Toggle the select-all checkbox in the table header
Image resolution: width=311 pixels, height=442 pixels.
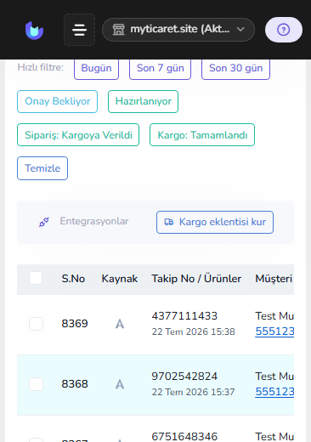[36, 278]
